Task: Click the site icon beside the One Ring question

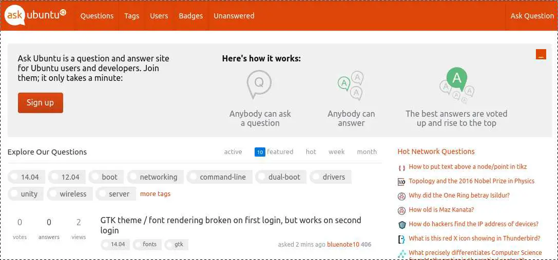Action: [x=401, y=196]
